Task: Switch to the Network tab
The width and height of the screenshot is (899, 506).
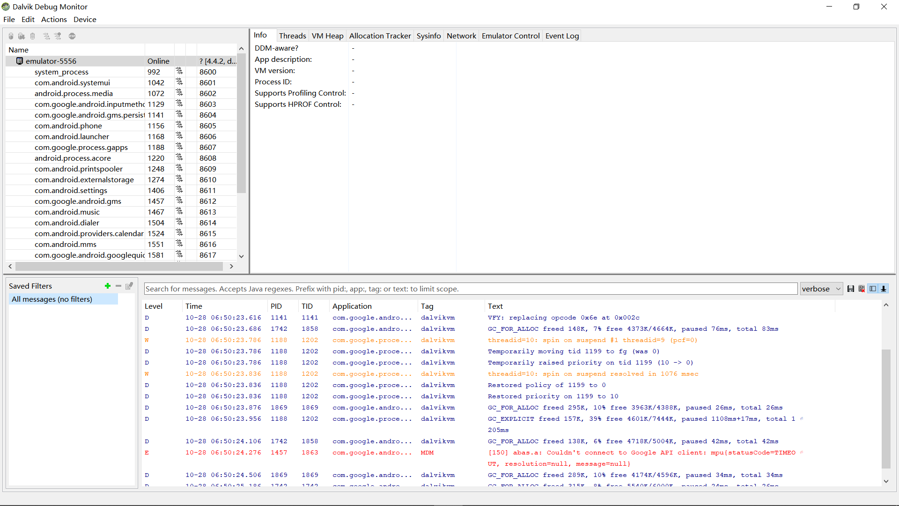Action: 461,36
